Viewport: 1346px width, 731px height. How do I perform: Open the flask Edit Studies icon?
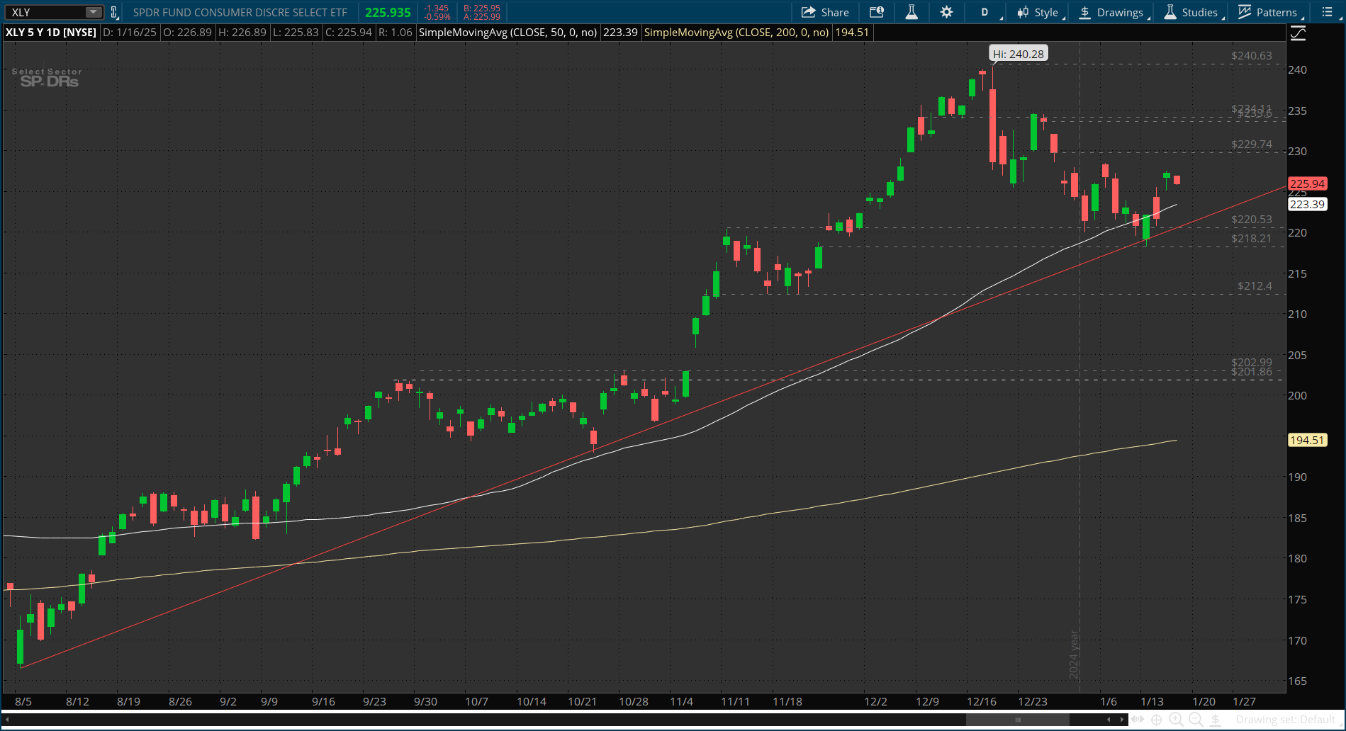pyautogui.click(x=912, y=12)
